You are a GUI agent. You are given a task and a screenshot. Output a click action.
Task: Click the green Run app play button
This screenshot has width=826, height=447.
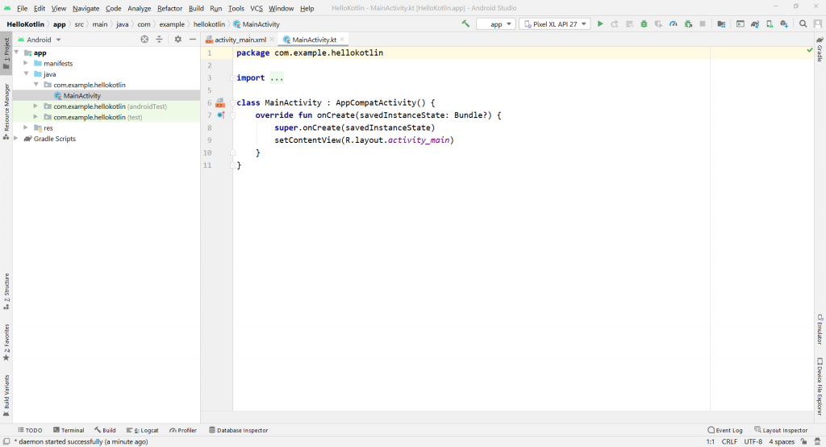coord(600,24)
